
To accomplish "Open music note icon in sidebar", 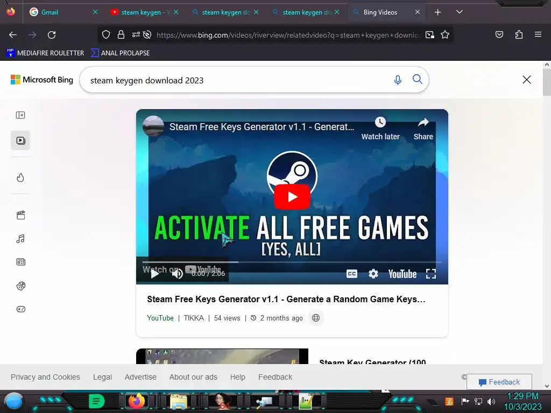I will (x=20, y=239).
